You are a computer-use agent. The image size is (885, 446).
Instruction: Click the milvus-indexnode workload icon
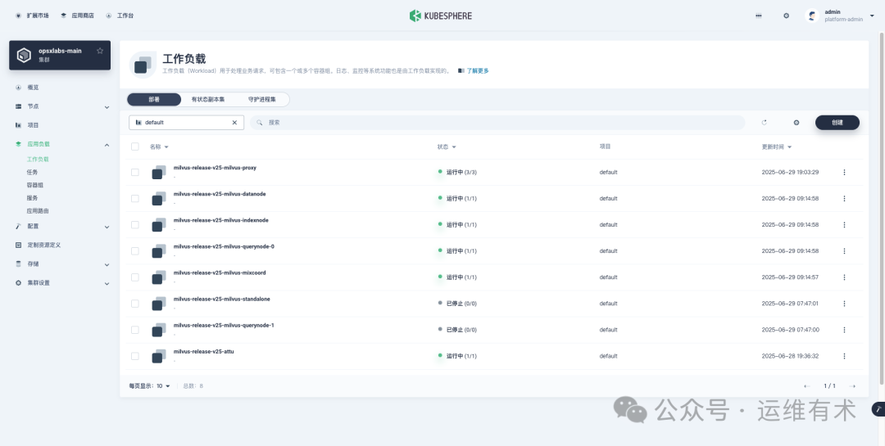(159, 225)
